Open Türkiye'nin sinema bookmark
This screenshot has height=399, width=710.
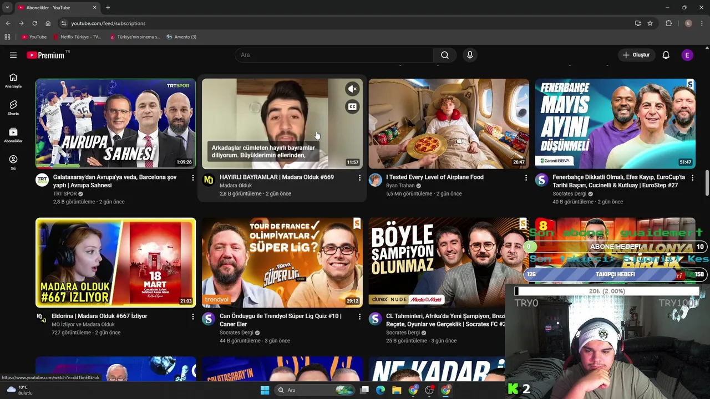tap(135, 37)
